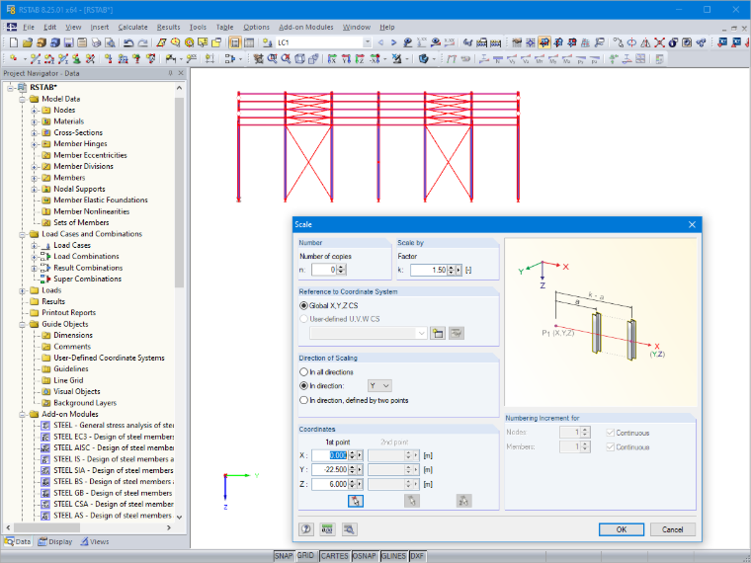Click the Redo arrow icon
The image size is (751, 563).
(x=142, y=42)
